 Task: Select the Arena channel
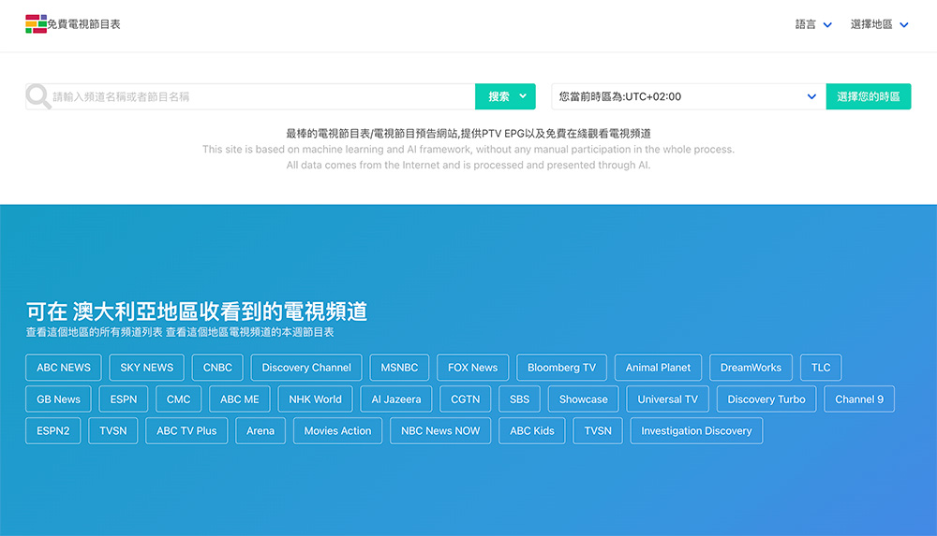tap(260, 430)
